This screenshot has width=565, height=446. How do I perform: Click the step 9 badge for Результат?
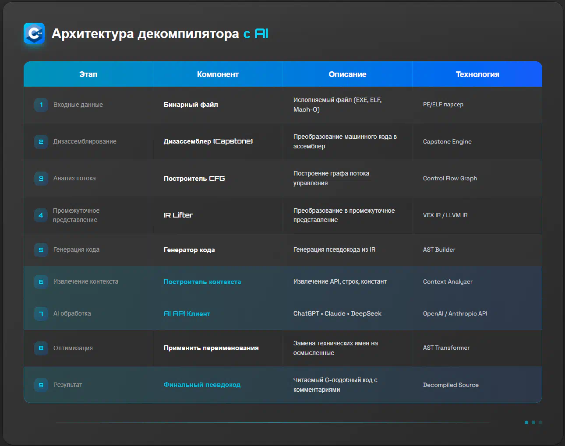(x=41, y=385)
